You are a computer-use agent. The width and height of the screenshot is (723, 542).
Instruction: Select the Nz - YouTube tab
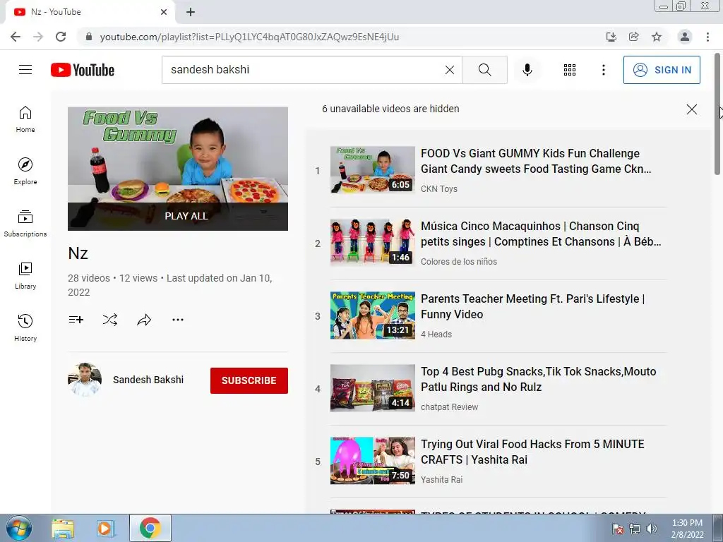click(90, 12)
